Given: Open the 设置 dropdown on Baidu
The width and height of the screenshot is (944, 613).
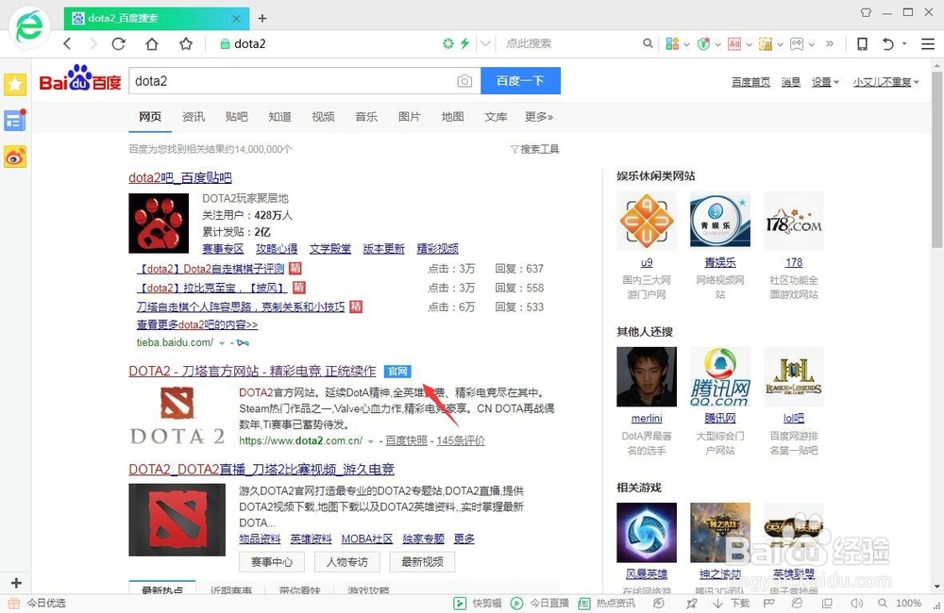Looking at the screenshot, I should coord(825,82).
